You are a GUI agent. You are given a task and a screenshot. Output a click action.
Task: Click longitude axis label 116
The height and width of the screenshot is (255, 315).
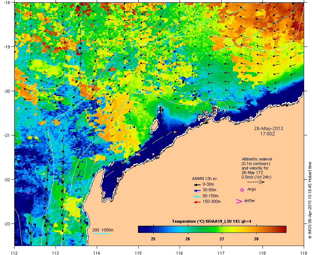click(180, 253)
